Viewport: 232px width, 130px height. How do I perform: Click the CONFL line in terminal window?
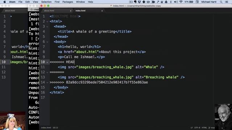[x=34, y=112]
